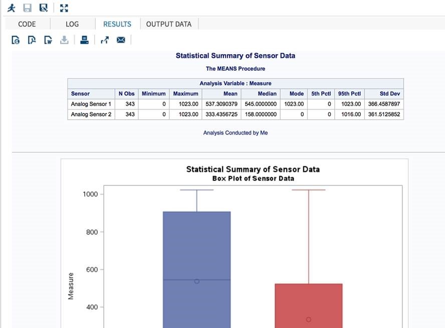Download results as PDF file

click(x=32, y=40)
